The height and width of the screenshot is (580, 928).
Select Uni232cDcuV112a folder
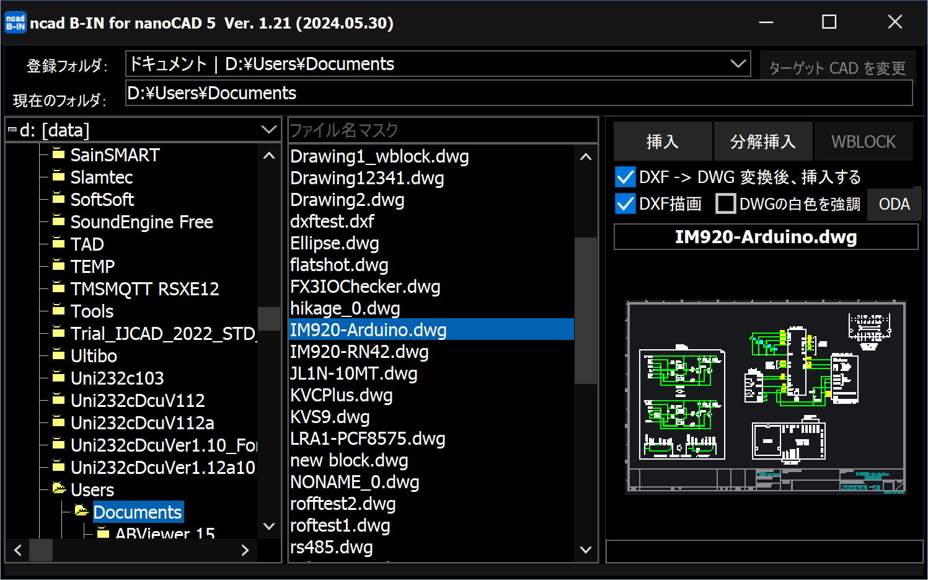click(143, 423)
